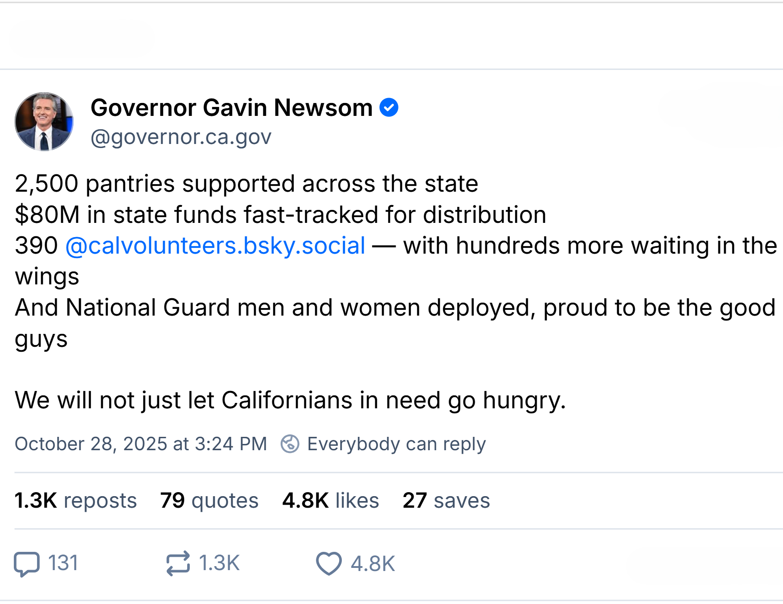Like the post with the heart icon
The image size is (783, 604).
pyautogui.click(x=329, y=563)
